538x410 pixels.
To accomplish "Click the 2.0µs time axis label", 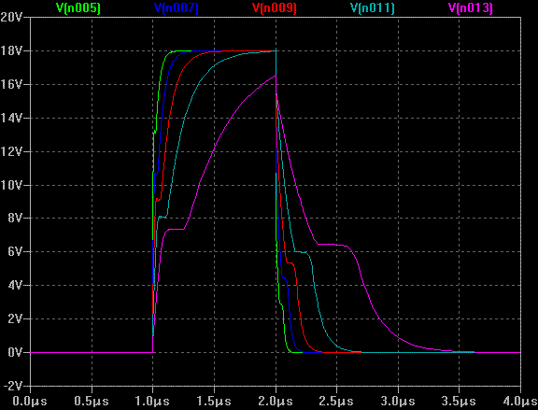I will coord(276,401).
